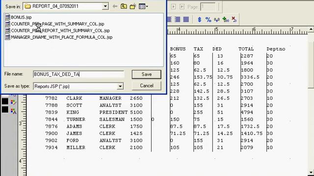Screen dimensions: 314x176
Task: Click employee number 7934
Action: pos(52,147)
